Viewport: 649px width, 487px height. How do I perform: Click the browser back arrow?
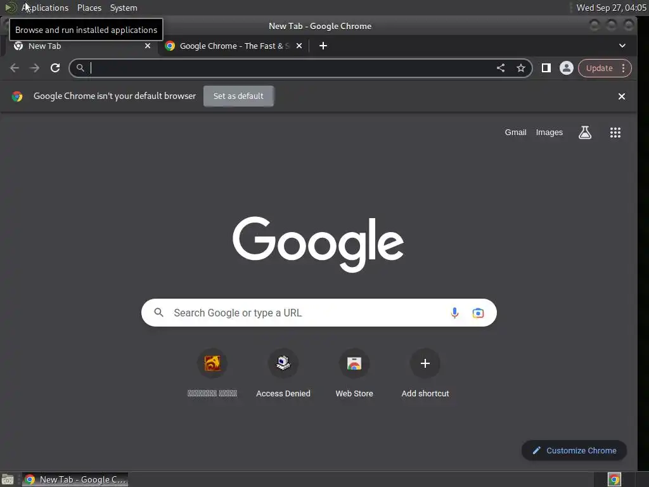[x=15, y=68]
